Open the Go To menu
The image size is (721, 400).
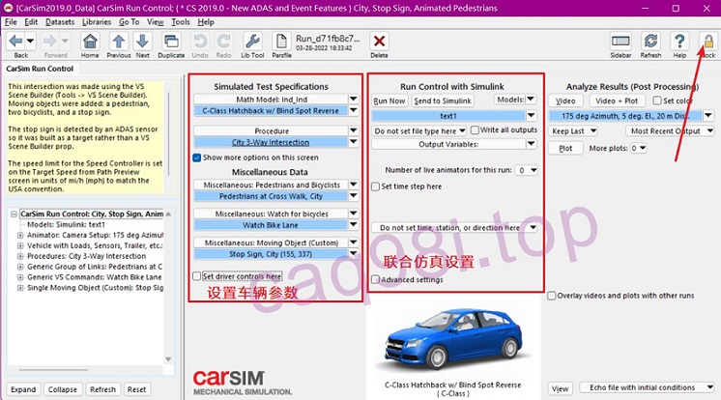[x=129, y=22]
